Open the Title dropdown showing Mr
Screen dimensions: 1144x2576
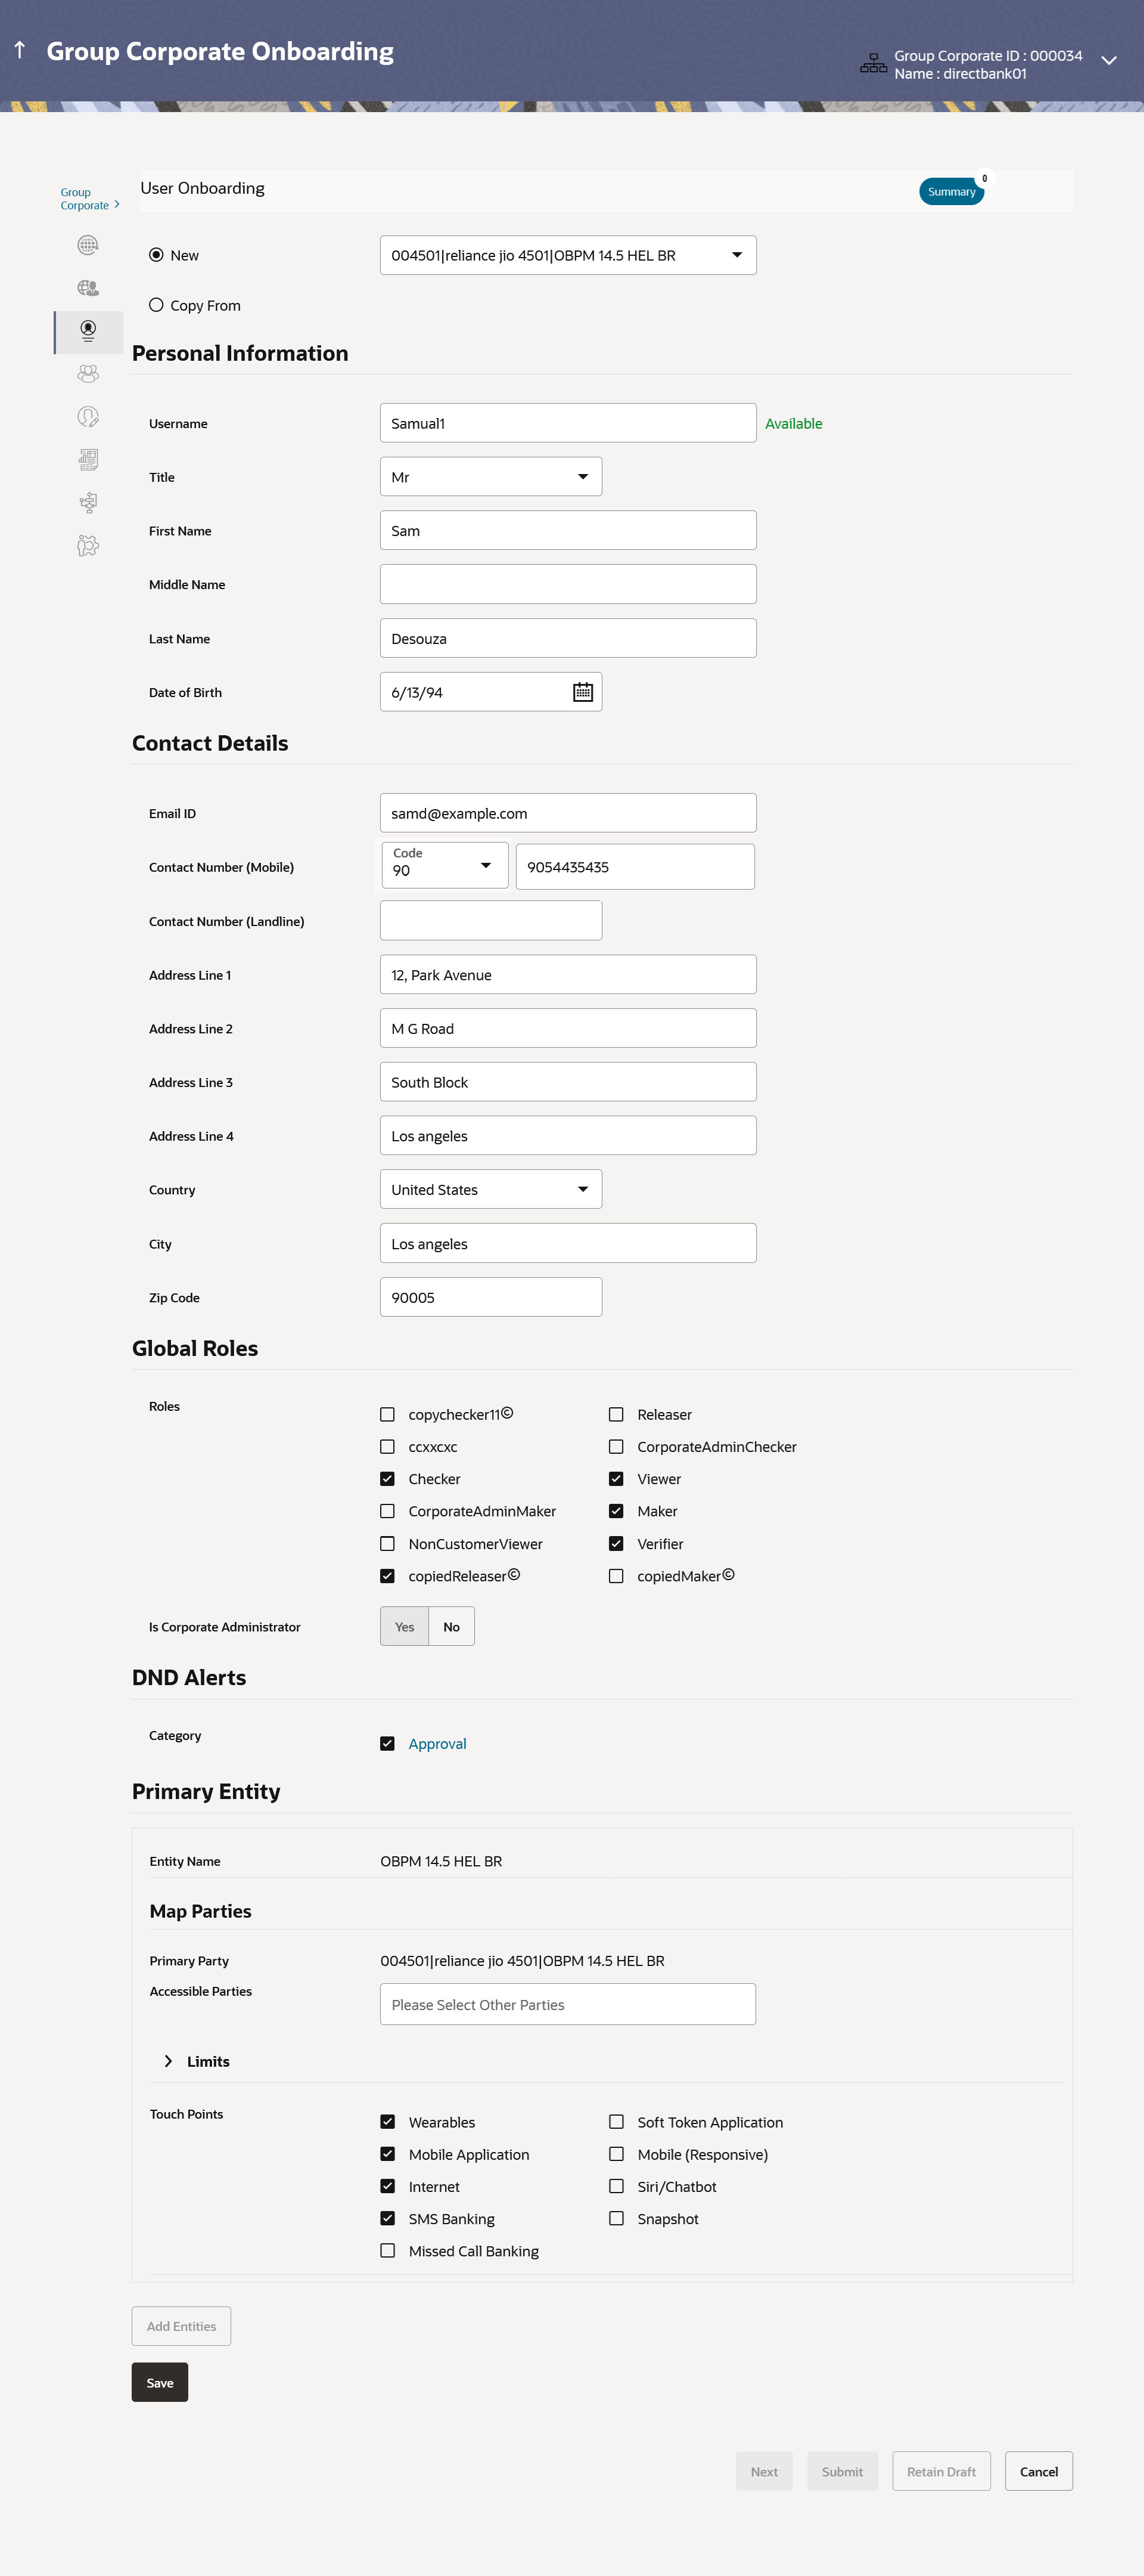tap(490, 477)
